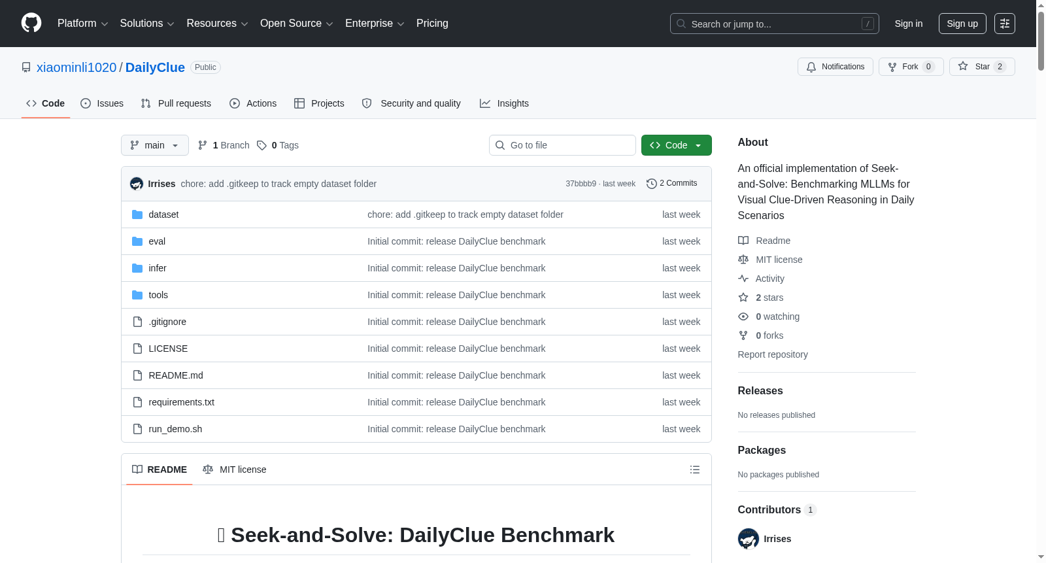
Task: Click the tag icon next to Tags
Action: (261, 145)
